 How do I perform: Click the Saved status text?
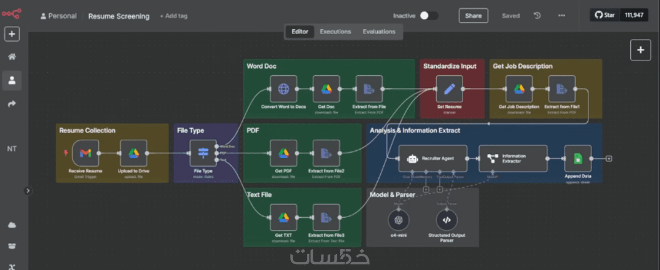[510, 16]
